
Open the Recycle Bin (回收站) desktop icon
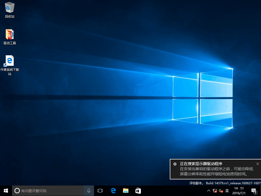10,8
